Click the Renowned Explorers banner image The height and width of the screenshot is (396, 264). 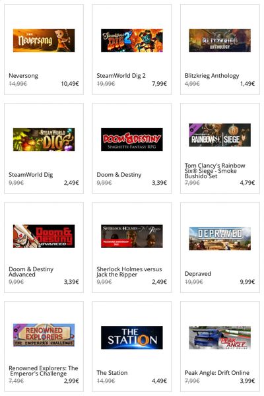point(44,335)
